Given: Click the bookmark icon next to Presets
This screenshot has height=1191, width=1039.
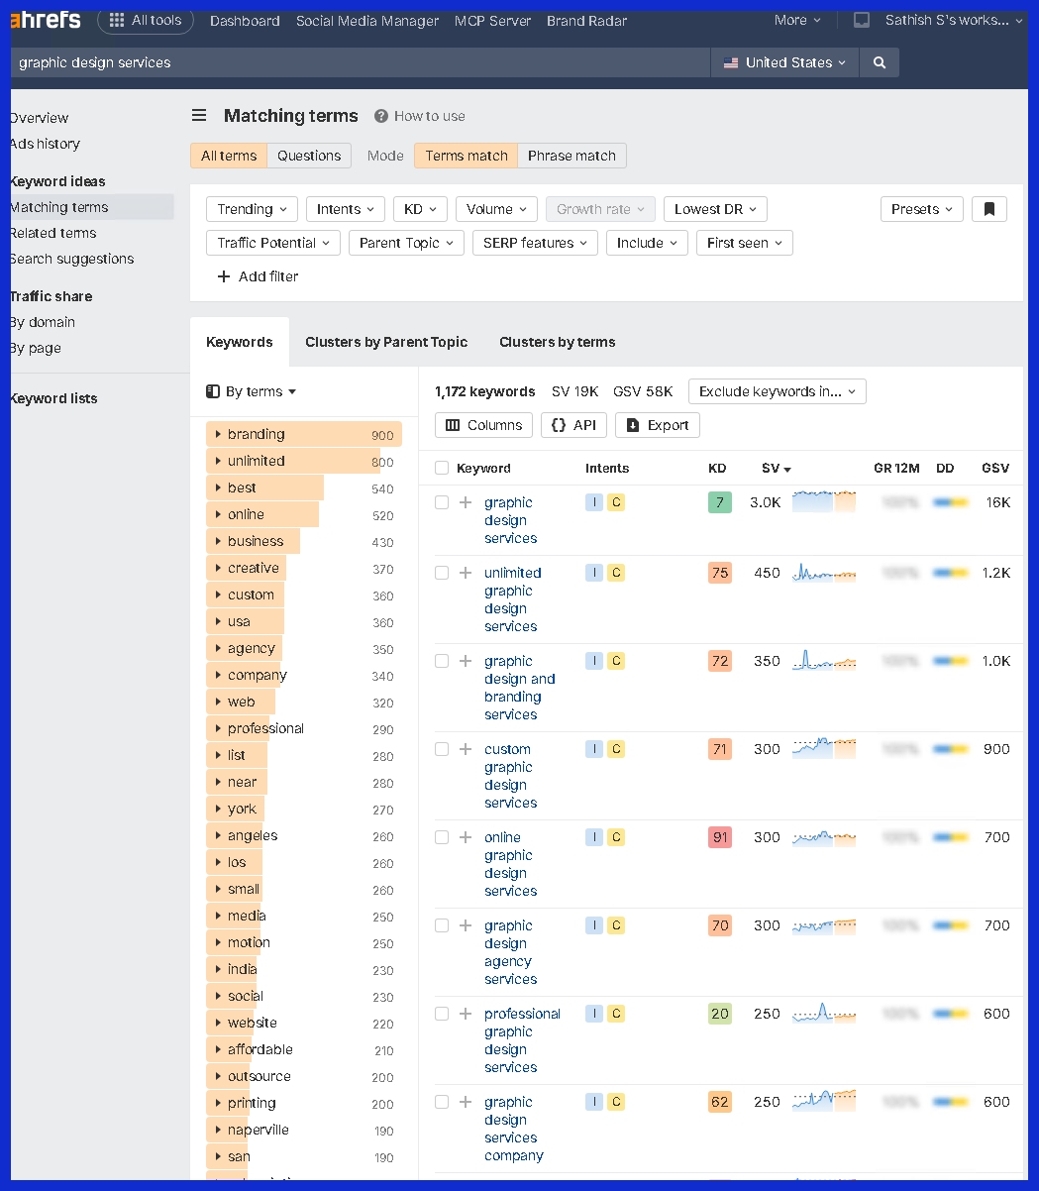Looking at the screenshot, I should point(988,208).
